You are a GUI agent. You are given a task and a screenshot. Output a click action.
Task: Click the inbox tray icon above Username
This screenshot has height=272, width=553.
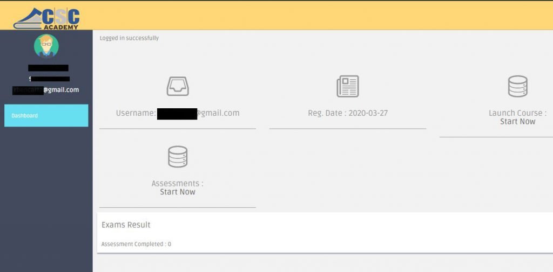click(x=178, y=86)
